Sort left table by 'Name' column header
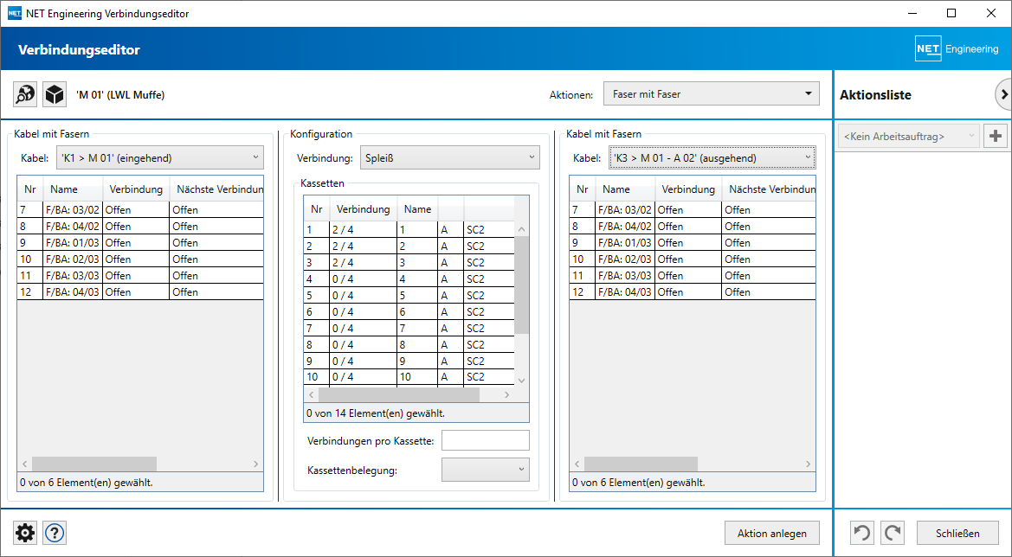The width and height of the screenshot is (1012, 557). [73, 189]
